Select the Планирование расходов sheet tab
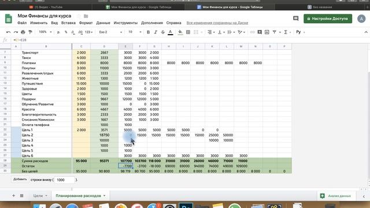 (79, 196)
